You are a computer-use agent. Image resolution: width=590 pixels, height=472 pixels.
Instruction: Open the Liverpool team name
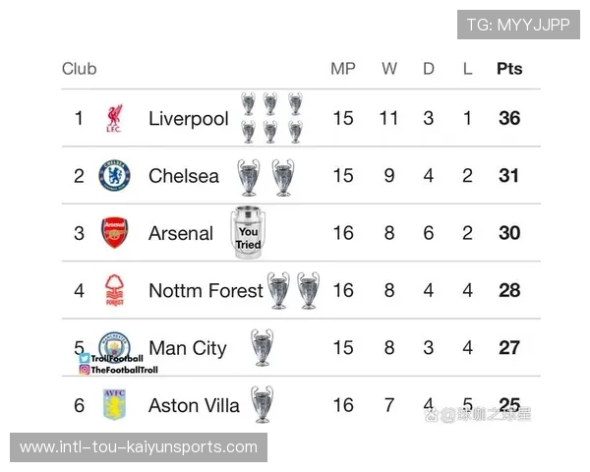pos(188,119)
